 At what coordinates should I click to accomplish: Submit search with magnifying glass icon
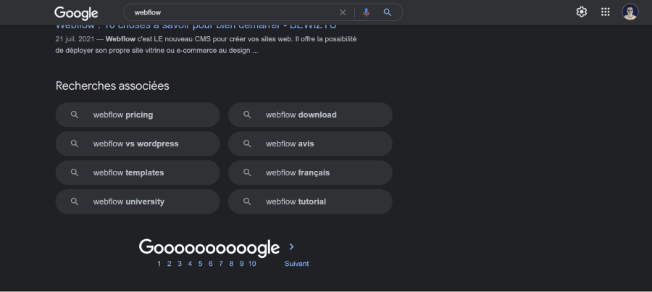(x=388, y=12)
